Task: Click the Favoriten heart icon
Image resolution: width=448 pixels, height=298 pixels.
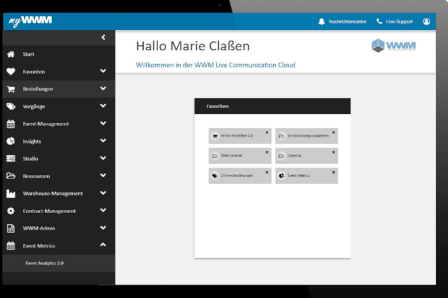Action: point(11,72)
